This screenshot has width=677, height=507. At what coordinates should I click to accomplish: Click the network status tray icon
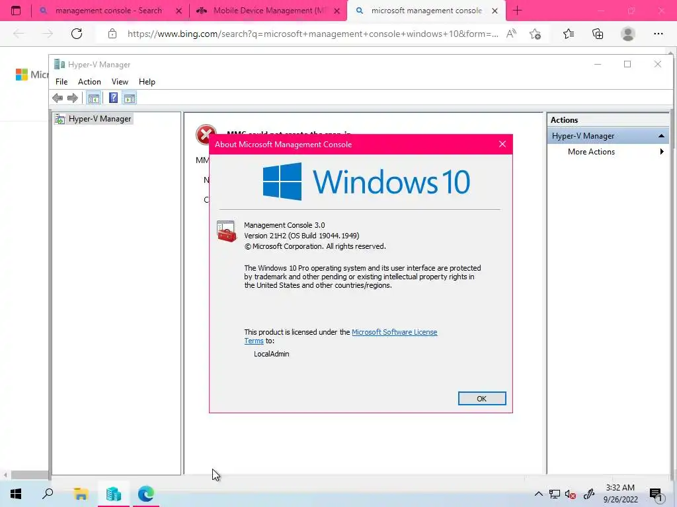pyautogui.click(x=555, y=494)
